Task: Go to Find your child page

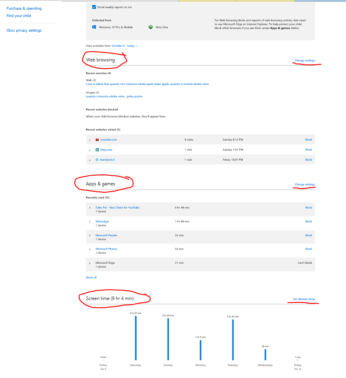Action: 19,16
